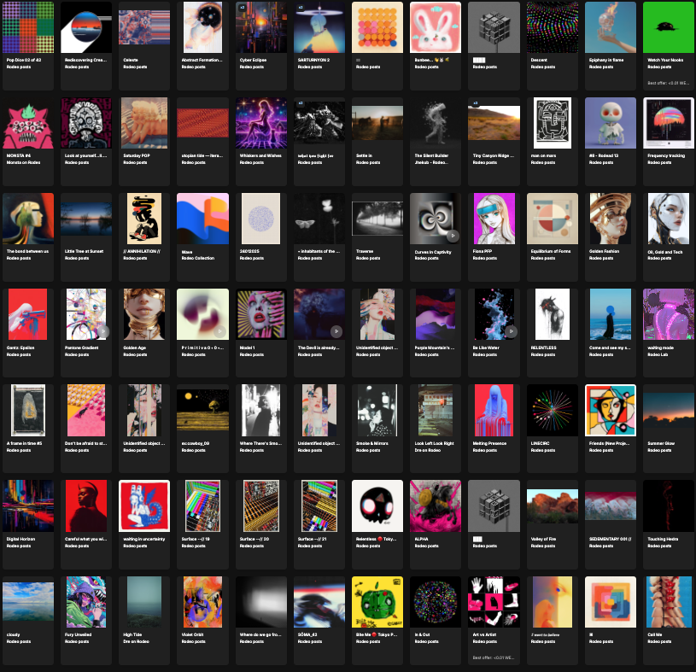Open the Settle in sunset photo

coord(377,123)
